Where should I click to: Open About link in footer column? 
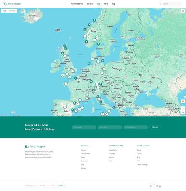139,150
